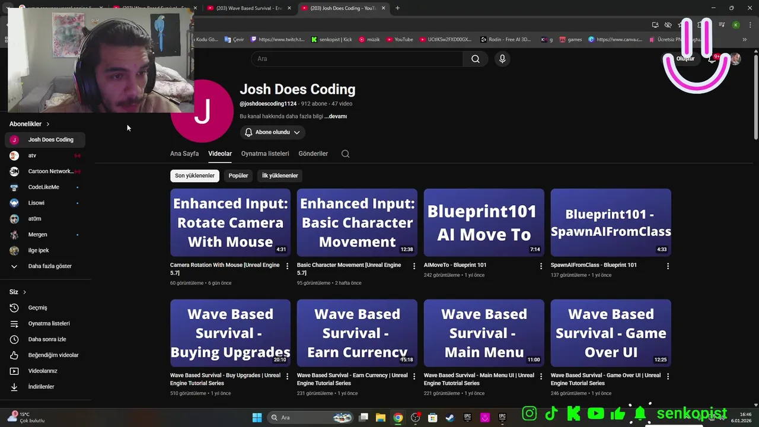
Task: Open Chrome media controls icon
Action: tap(722, 25)
